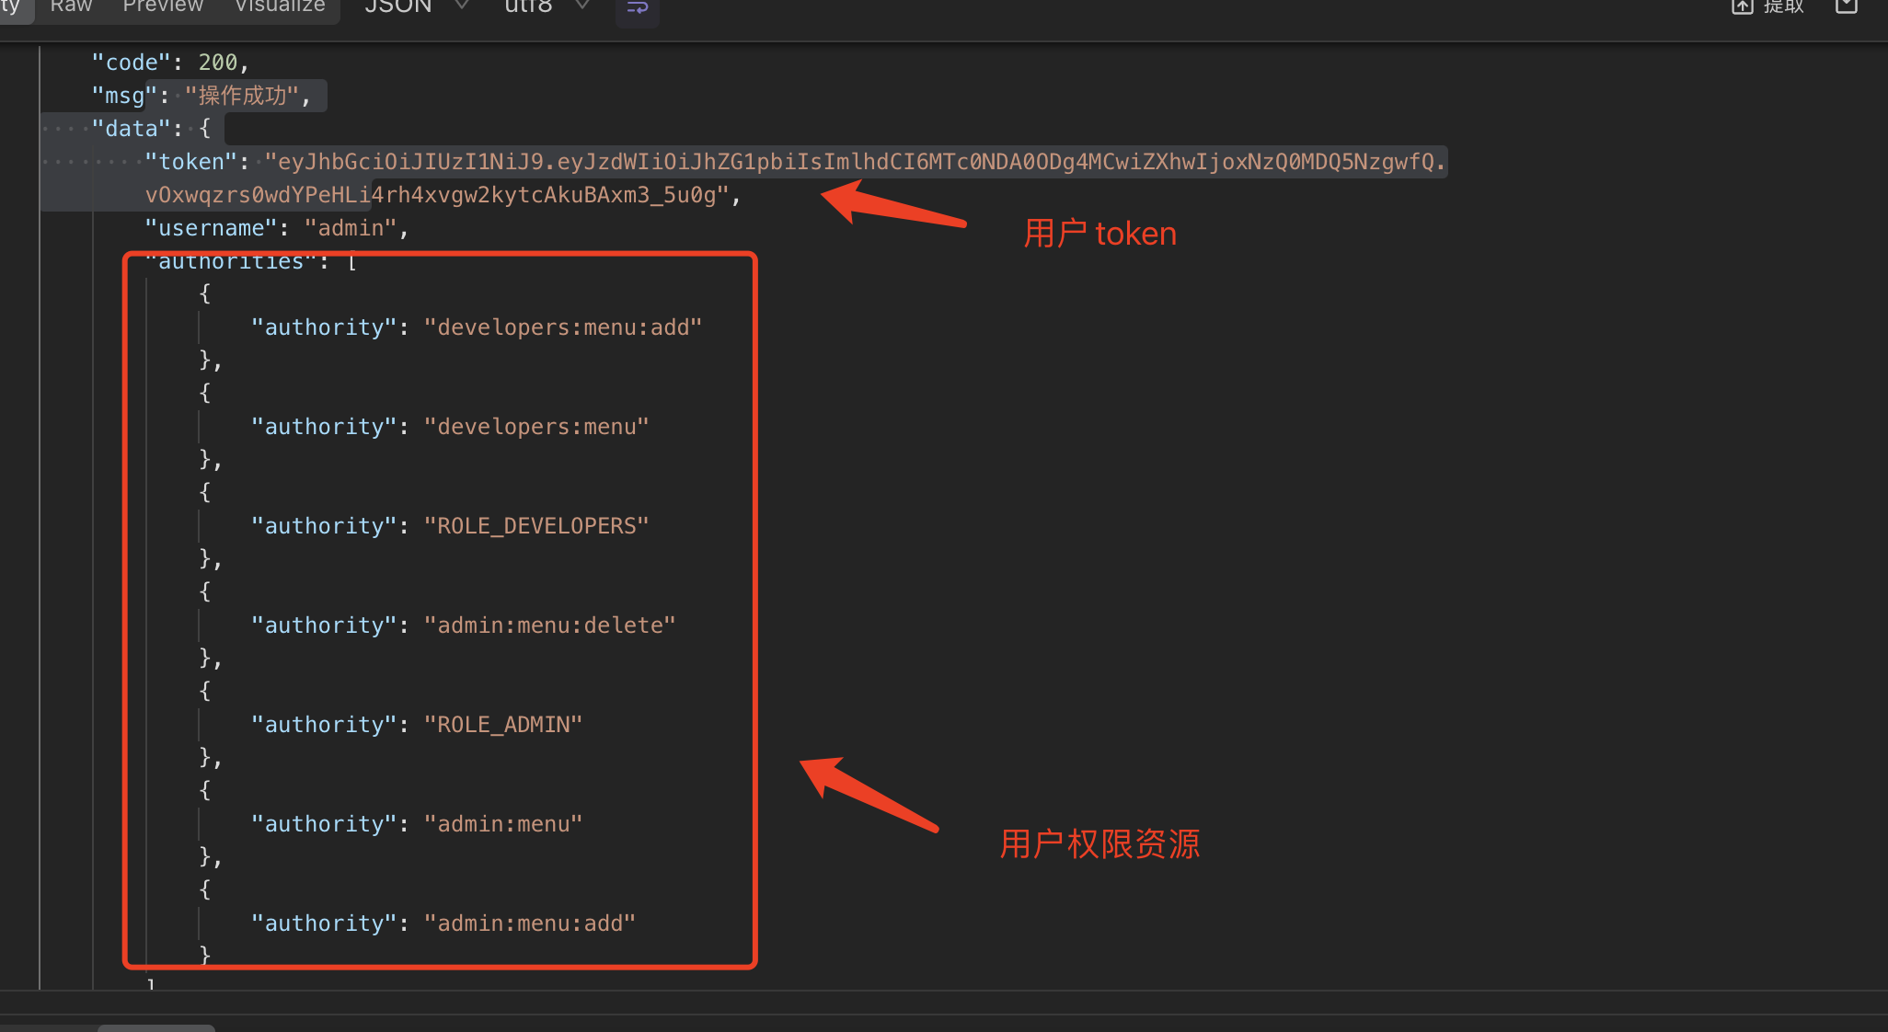
Task: Click the icon right of 提取
Action: pos(1847,6)
